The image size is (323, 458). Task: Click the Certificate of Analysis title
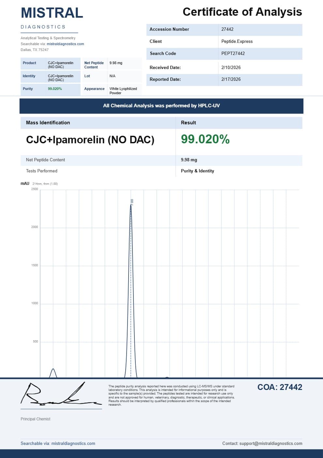pos(242,12)
